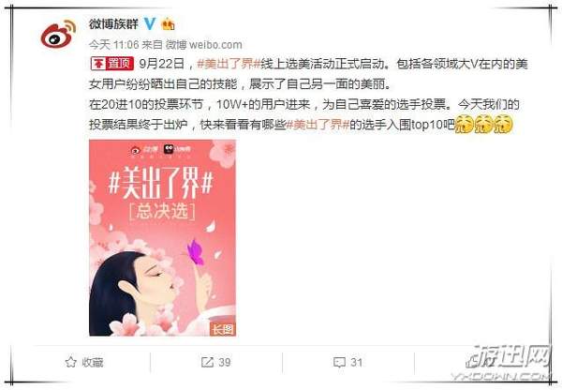Open the 微博 weibo.com source link
The image size is (562, 390).
coord(204,45)
